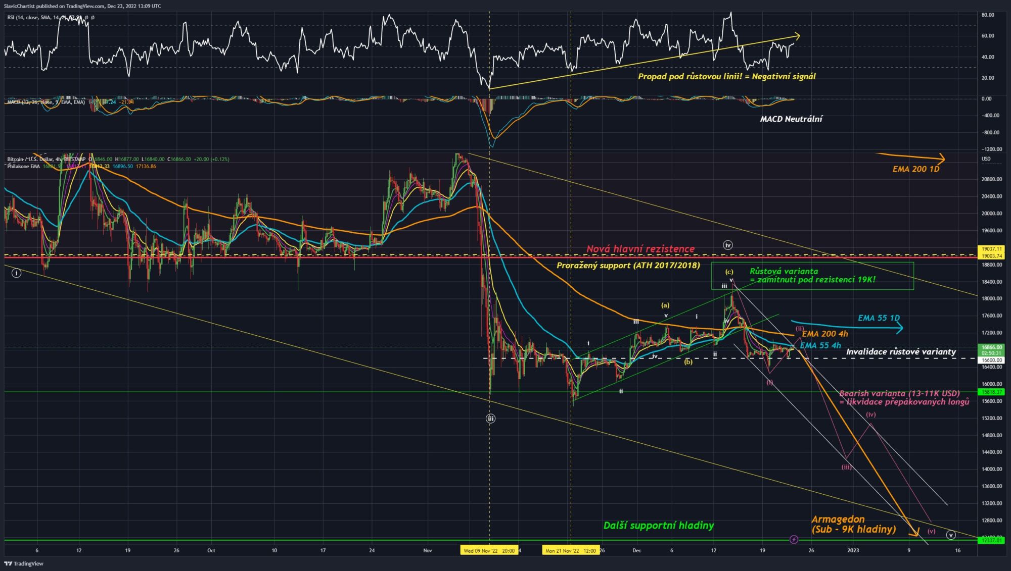This screenshot has height=571, width=1011.
Task: Click the 19037.11 price label on the axis
Action: click(x=992, y=249)
